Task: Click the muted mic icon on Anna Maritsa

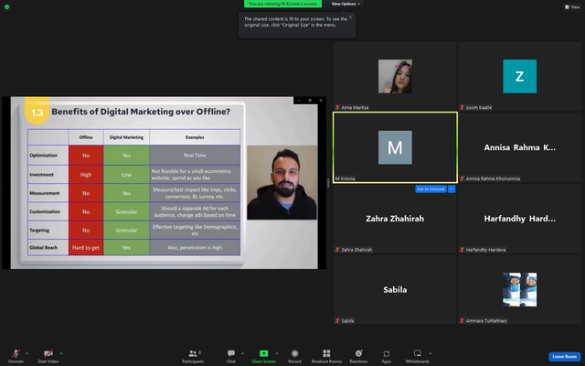Action: (x=337, y=108)
